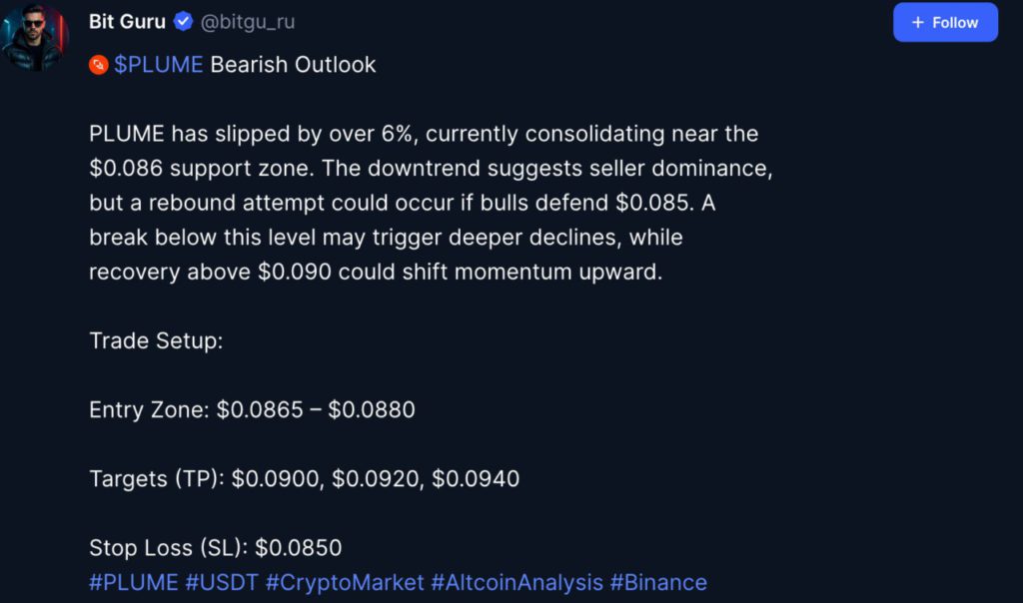Click the Targets (TP) price line

pyautogui.click(x=304, y=478)
